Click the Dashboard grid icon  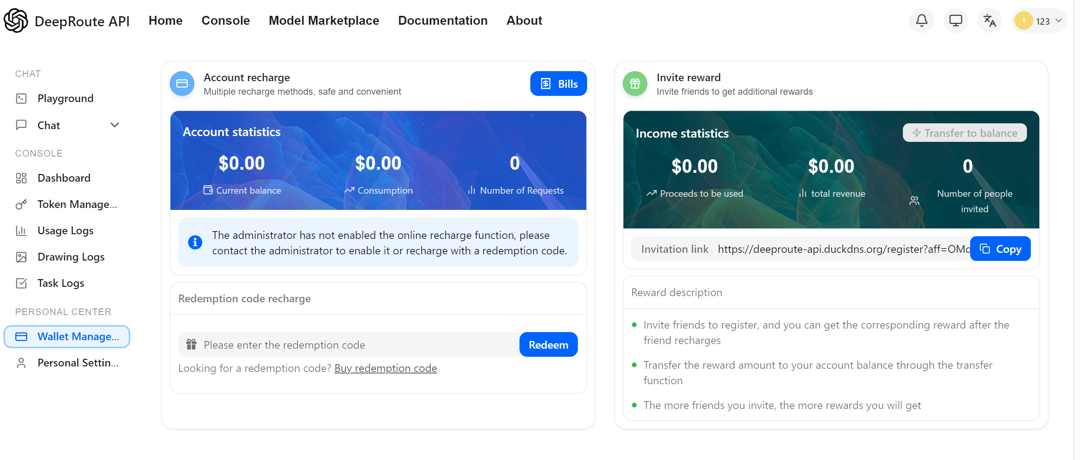coord(21,178)
